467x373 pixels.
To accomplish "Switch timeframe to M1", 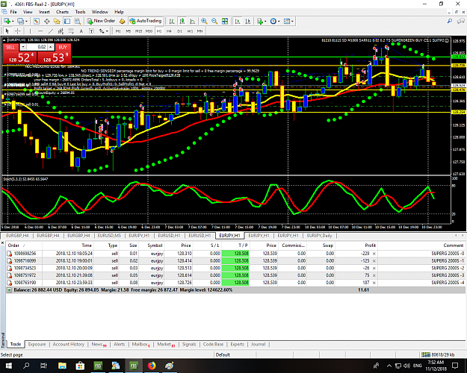I will 118,31.
